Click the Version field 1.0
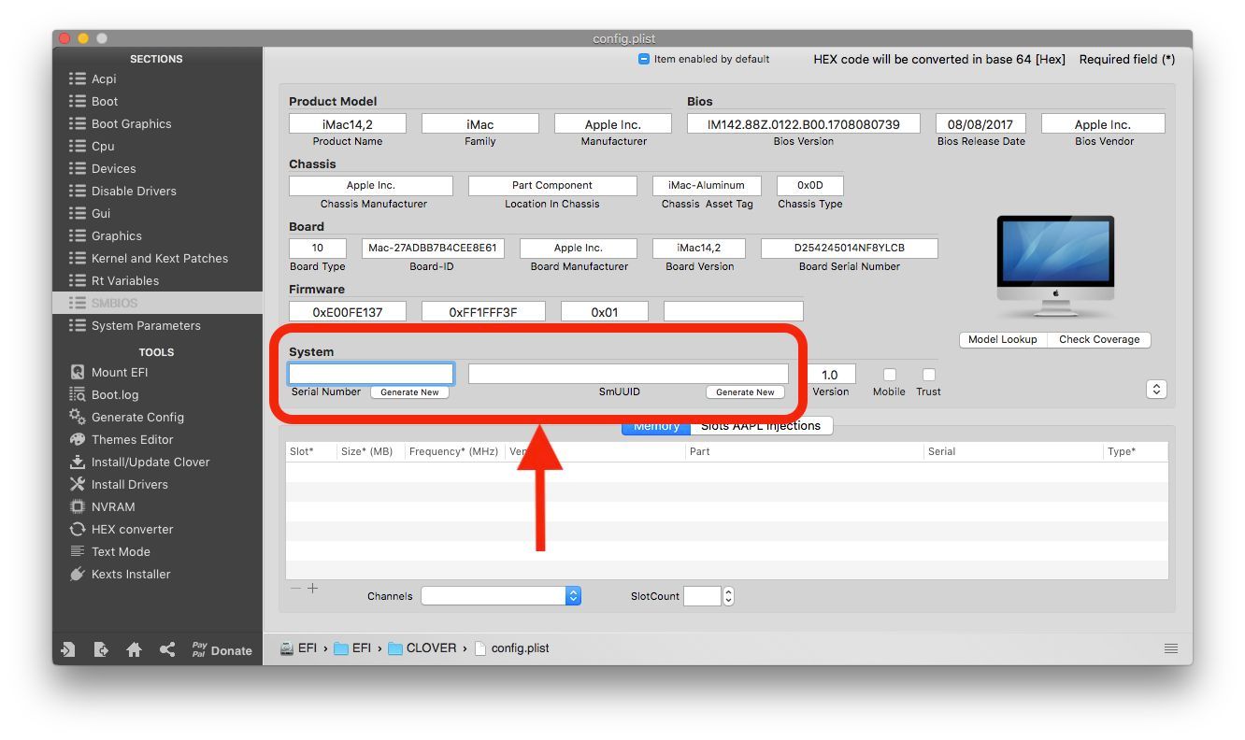Viewport: 1245px width, 740px height. pos(830,374)
